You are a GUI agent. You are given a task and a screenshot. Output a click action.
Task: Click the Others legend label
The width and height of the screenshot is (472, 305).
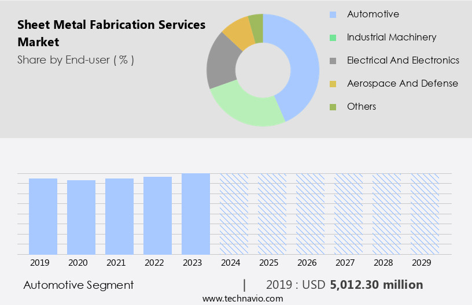361,107
